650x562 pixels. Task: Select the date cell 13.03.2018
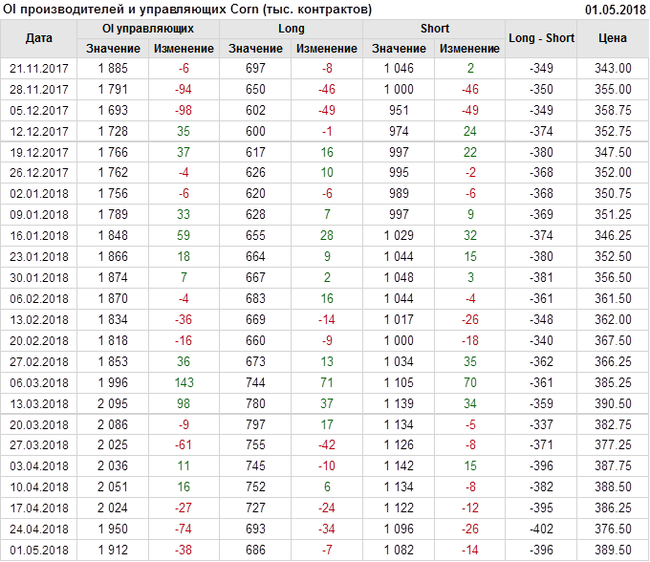39,404
